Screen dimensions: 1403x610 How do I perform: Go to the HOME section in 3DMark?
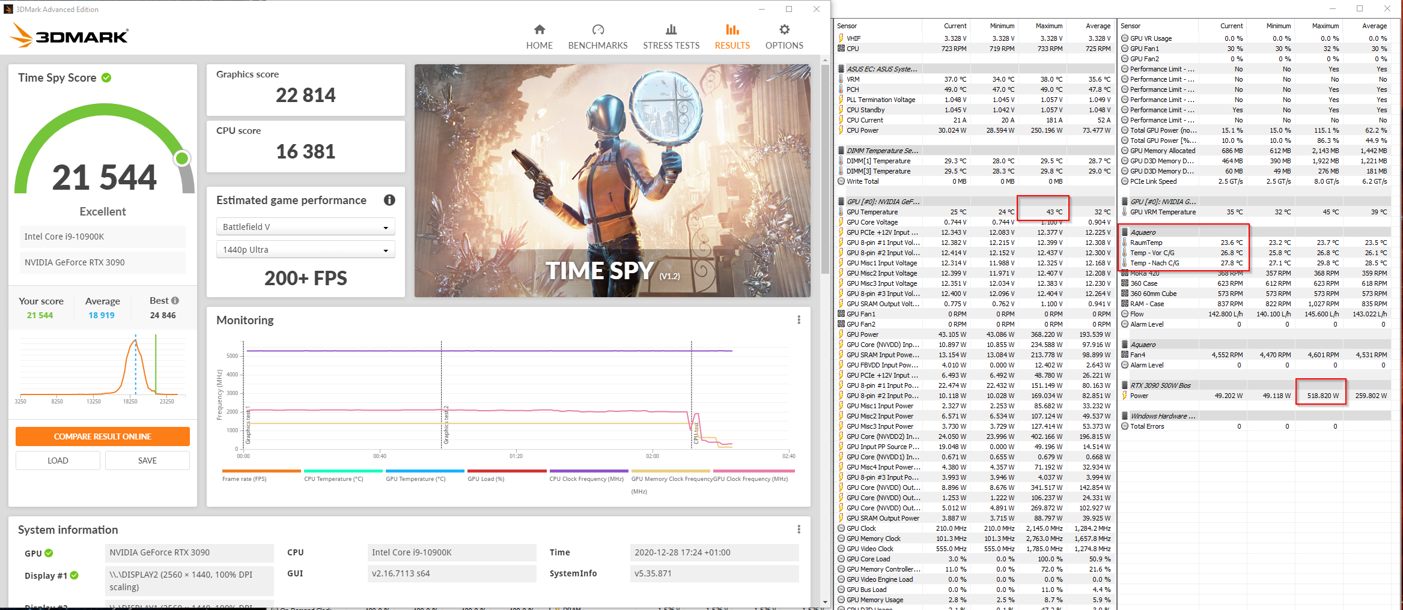pos(539,37)
